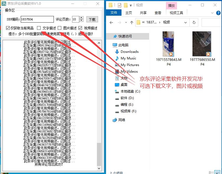Click the refresh button in Explorer
Image resolution: width=222 pixels, height=174 pixels.
(x=194, y=22)
